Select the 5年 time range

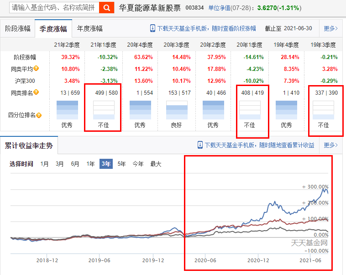(121, 164)
